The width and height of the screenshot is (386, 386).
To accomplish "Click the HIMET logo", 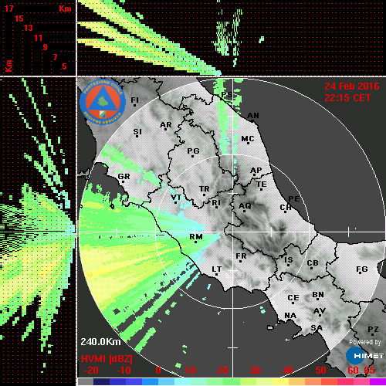I will (x=365, y=355).
